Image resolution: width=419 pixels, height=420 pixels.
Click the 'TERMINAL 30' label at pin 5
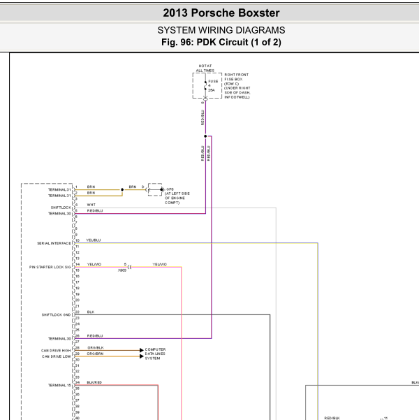click(x=59, y=213)
